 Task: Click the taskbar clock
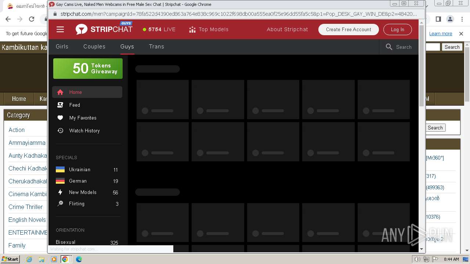(x=451, y=259)
